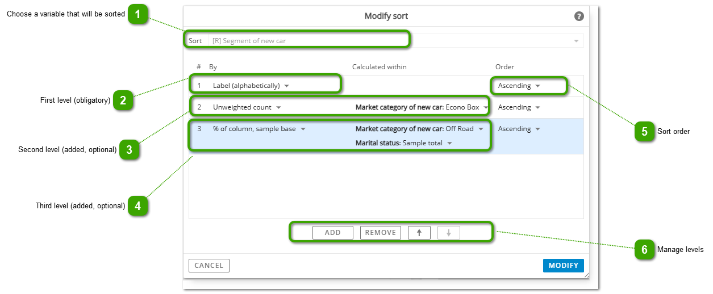Expand Unweighted count dropdown in row 2
Screen dimensions: 713x294
[247, 107]
